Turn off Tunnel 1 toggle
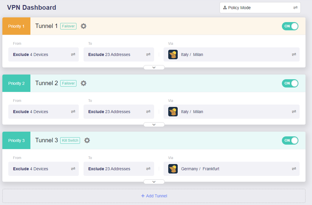The height and width of the screenshot is (205, 312). point(290,26)
